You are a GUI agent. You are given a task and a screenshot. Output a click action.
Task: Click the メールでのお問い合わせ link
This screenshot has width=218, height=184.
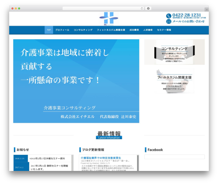(188, 21)
